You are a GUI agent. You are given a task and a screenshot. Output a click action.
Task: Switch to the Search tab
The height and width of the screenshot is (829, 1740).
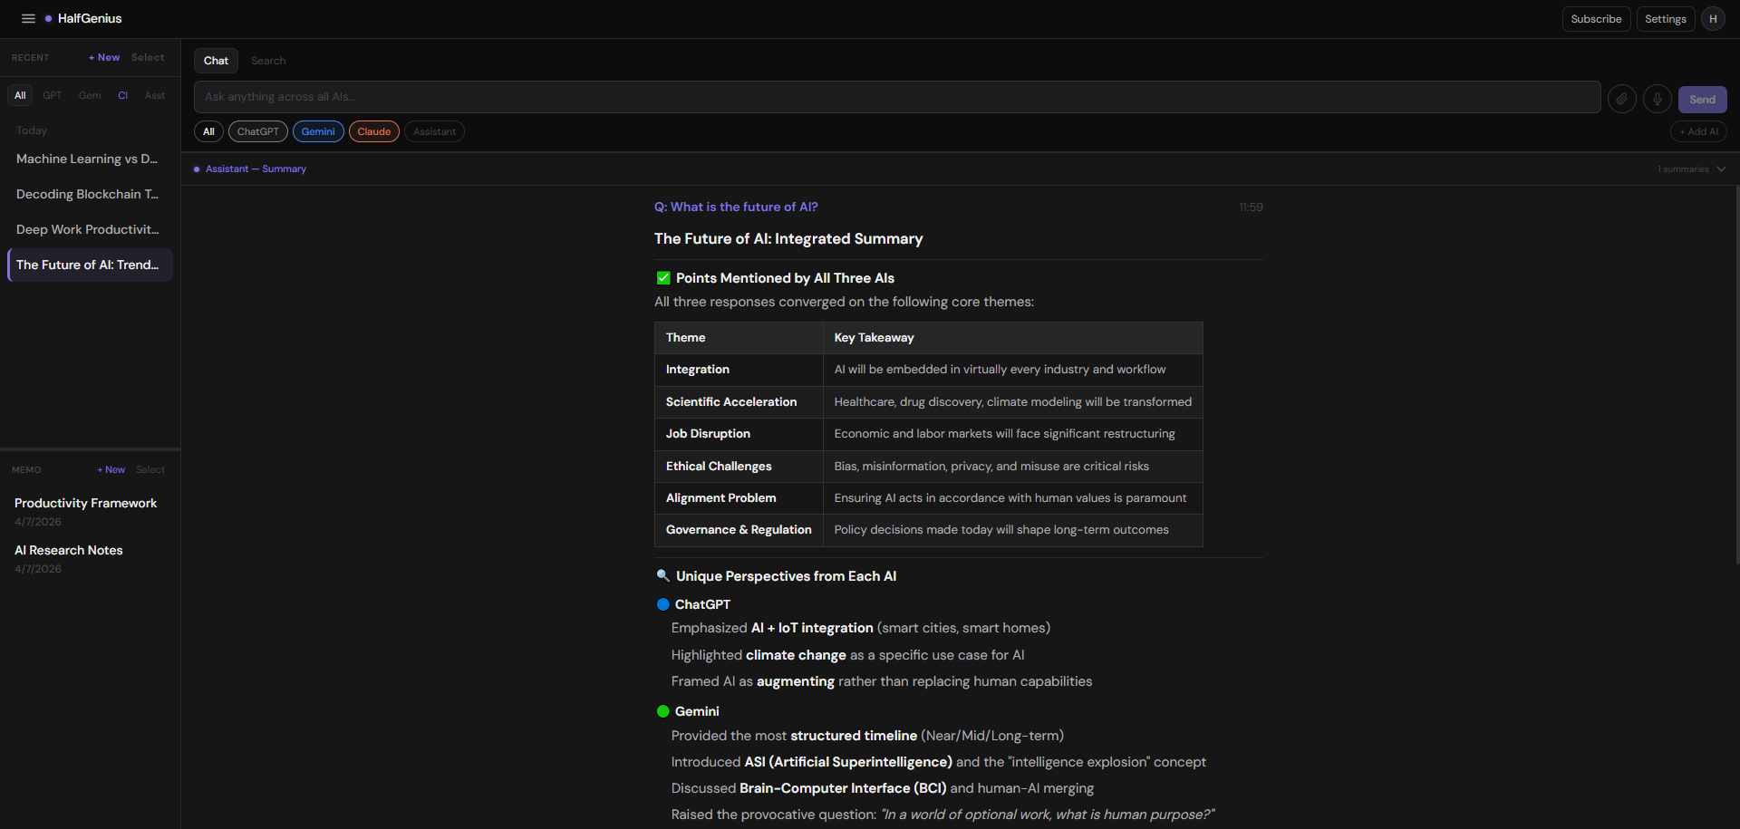click(x=268, y=61)
